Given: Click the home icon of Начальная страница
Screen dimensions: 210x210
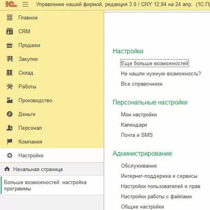Looking at the screenshot, I should 7,169.
